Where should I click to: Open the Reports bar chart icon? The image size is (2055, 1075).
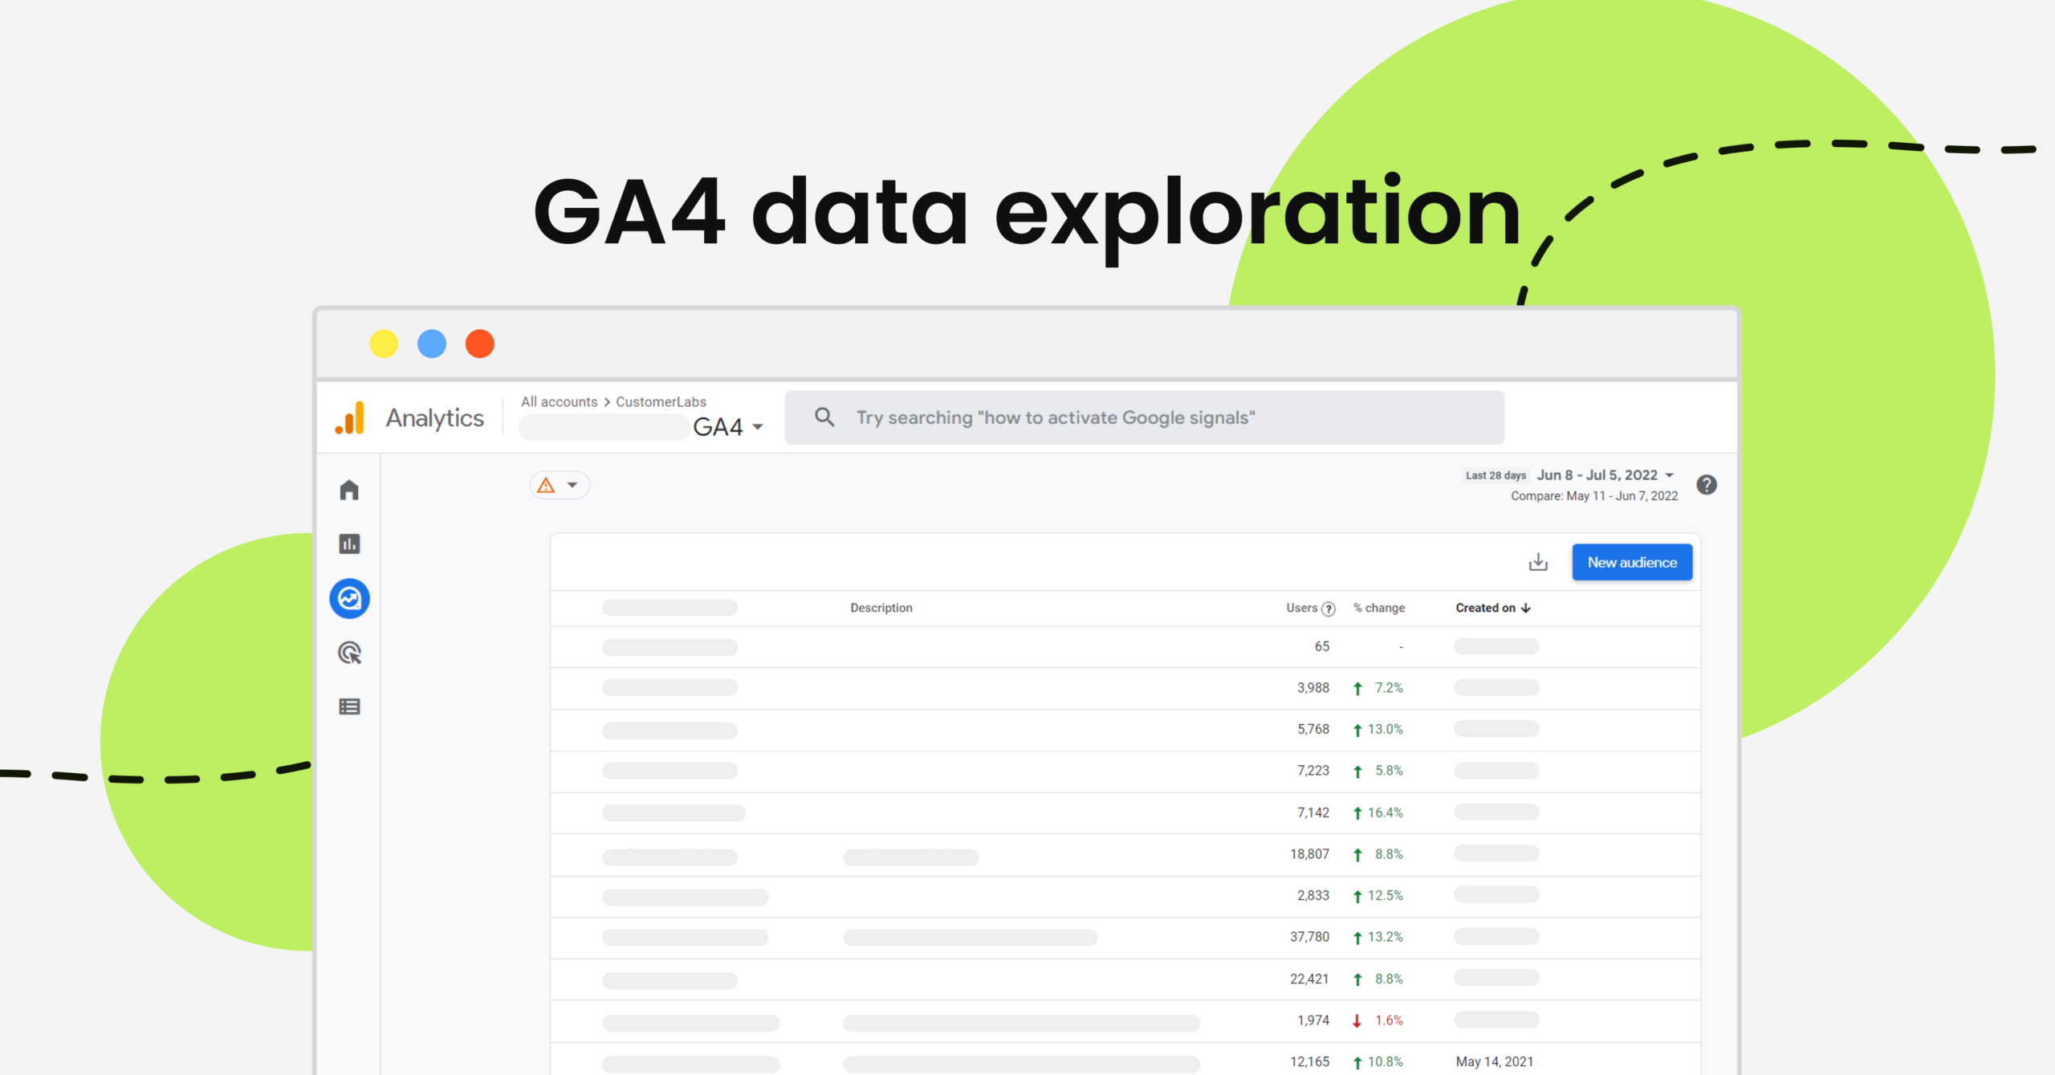coord(349,544)
